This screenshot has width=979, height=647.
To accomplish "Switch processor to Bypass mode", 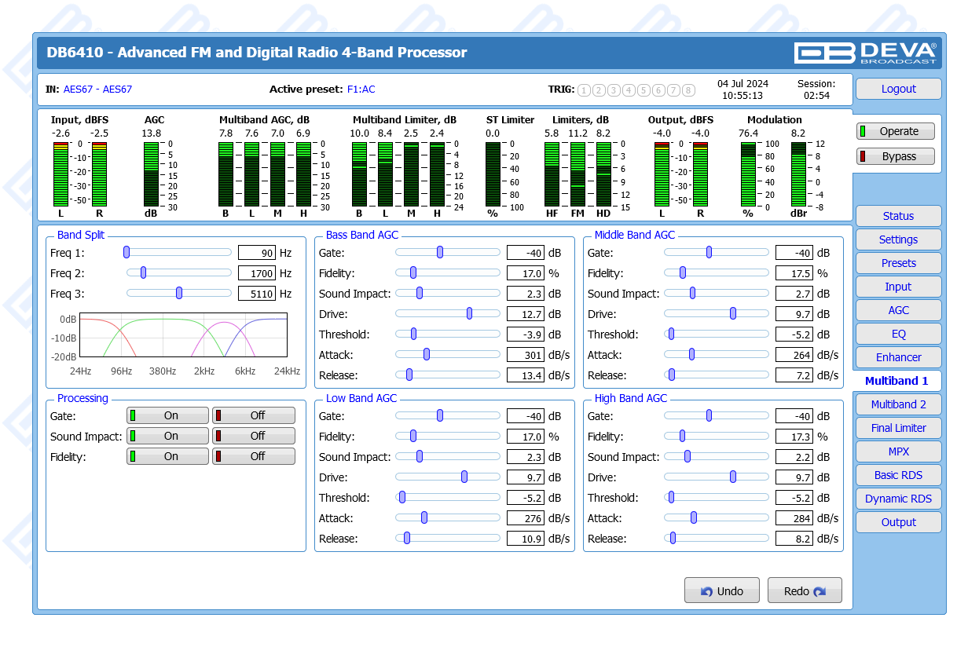I will (896, 156).
